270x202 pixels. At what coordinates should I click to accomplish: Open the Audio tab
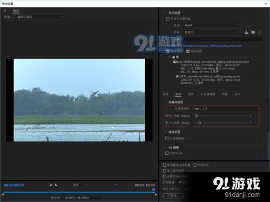(x=191, y=94)
